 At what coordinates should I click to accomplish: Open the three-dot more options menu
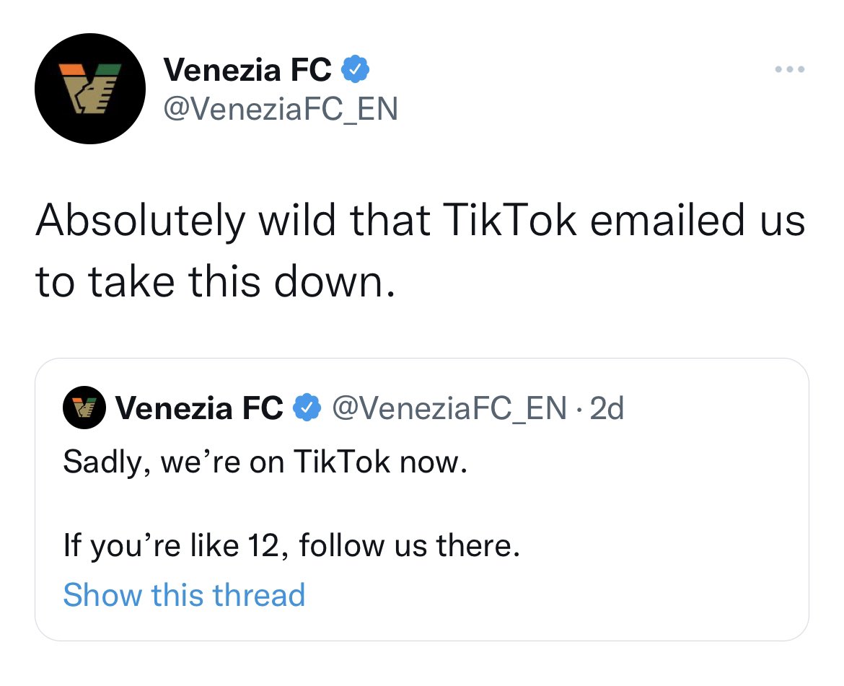point(790,69)
